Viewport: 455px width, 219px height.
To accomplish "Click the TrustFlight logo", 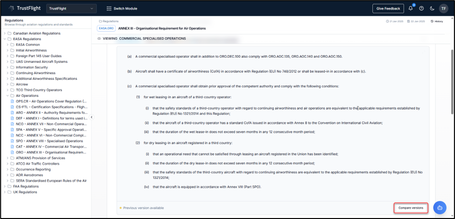I will 24,8.
